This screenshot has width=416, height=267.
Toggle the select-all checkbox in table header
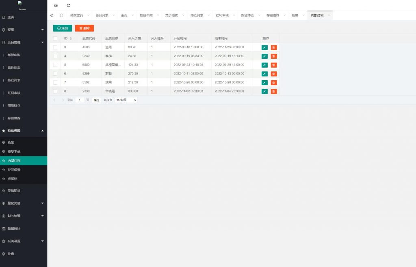pos(55,38)
